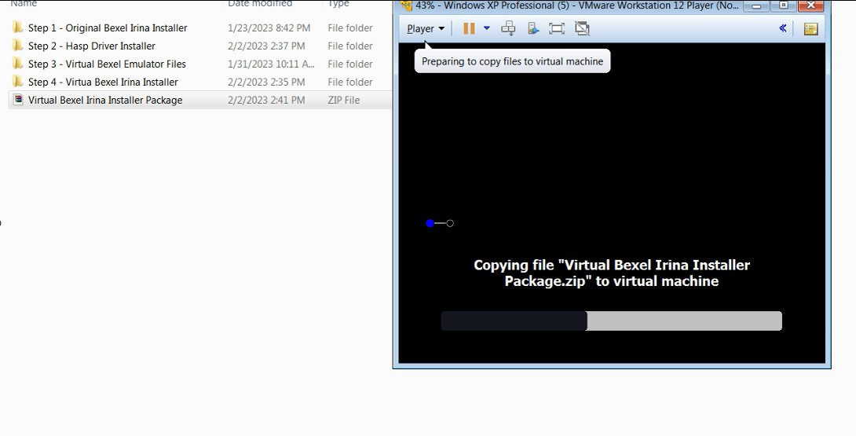Minimize the VMware Player window
The width and height of the screenshot is (856, 436).
tap(756, 5)
